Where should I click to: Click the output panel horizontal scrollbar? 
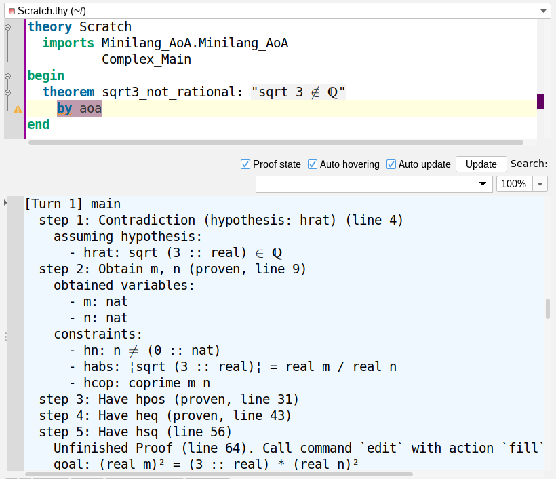click(x=219, y=474)
